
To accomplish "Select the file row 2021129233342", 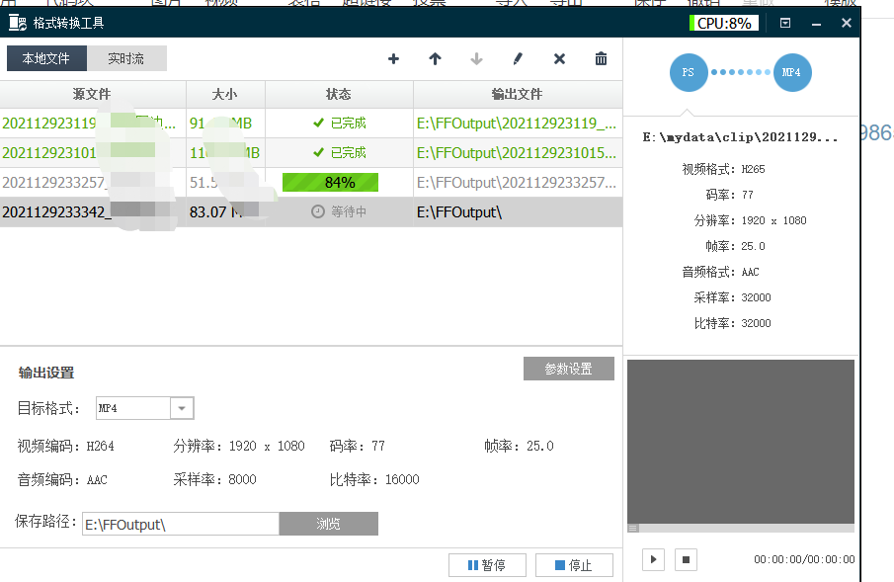I will pos(311,212).
